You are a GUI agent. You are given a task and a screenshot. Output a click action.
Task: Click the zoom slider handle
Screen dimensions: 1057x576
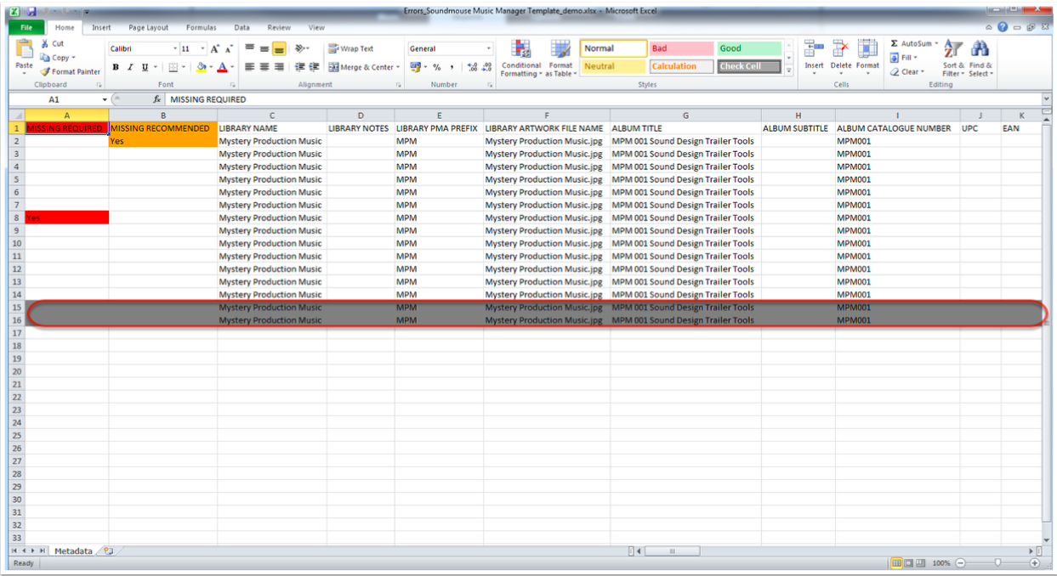997,563
